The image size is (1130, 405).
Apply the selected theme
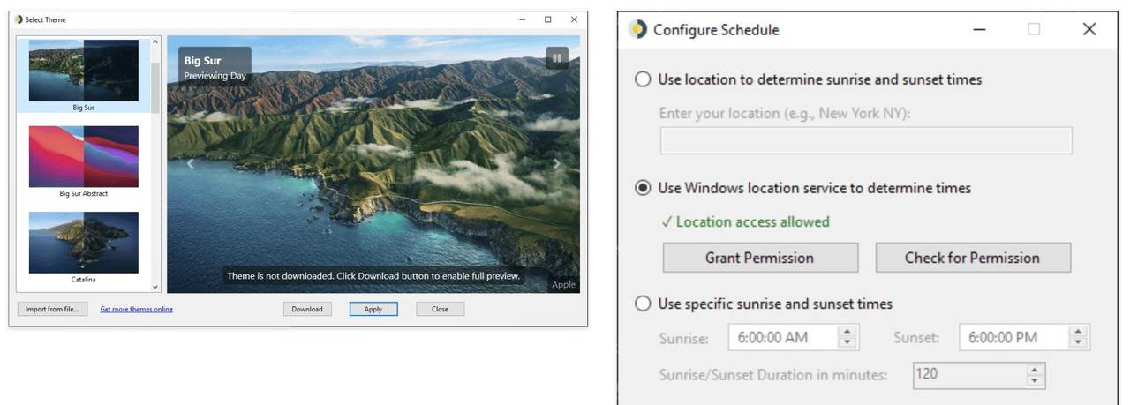(373, 309)
